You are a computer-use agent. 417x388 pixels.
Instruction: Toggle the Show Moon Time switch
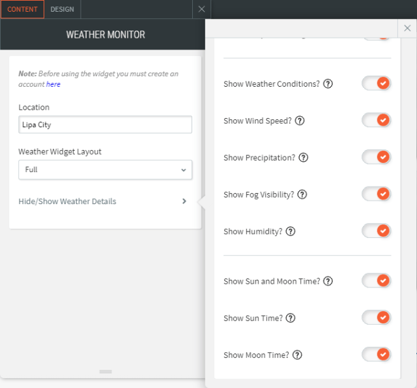tap(376, 355)
